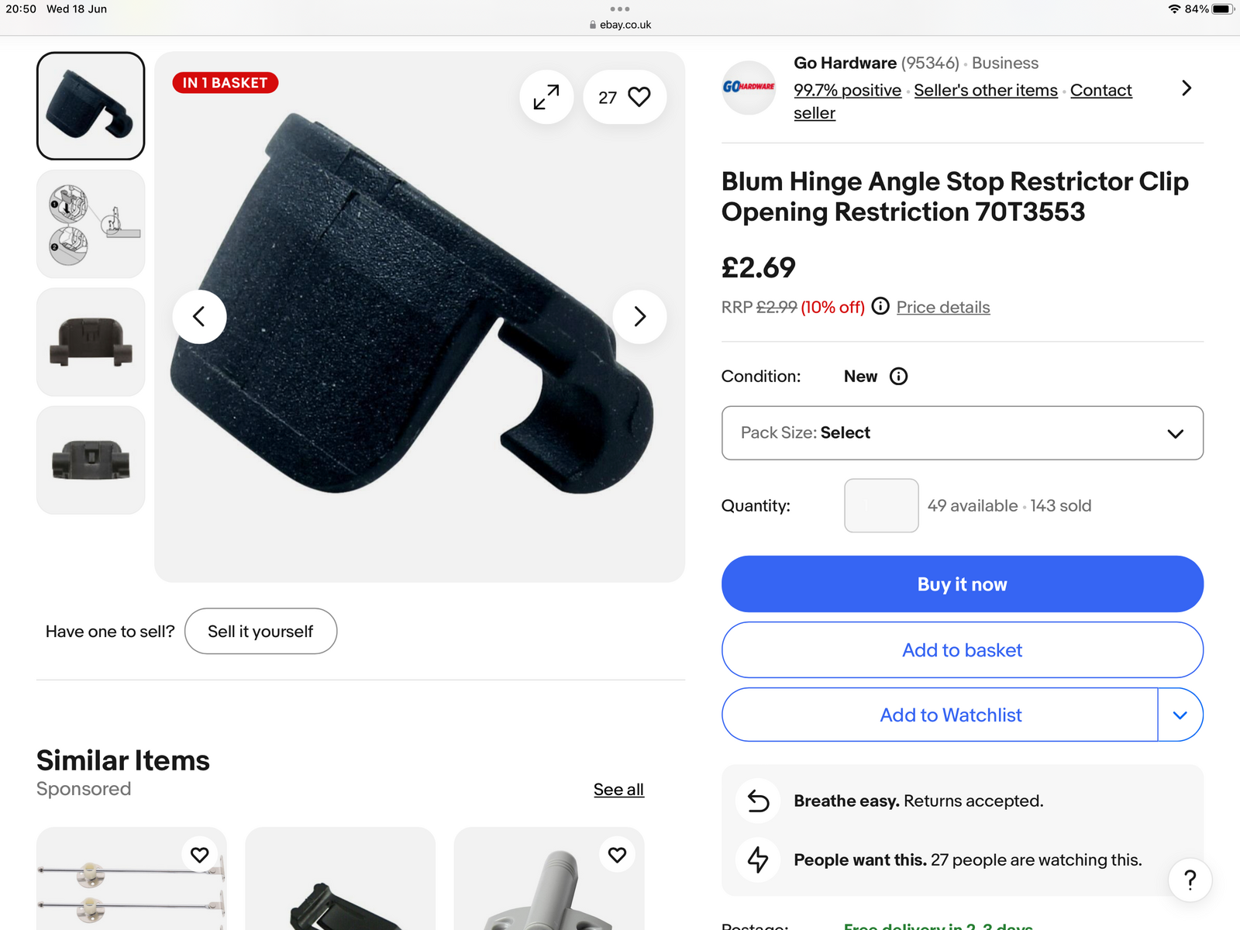Viewport: 1240px width, 930px height.
Task: Click the Go Hardware seller logo
Action: pyautogui.click(x=749, y=87)
